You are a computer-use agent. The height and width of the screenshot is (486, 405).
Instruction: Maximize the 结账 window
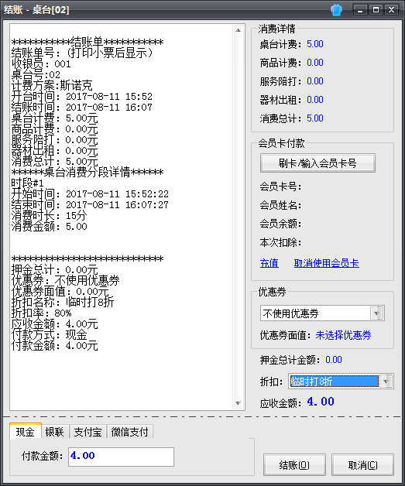point(376,10)
